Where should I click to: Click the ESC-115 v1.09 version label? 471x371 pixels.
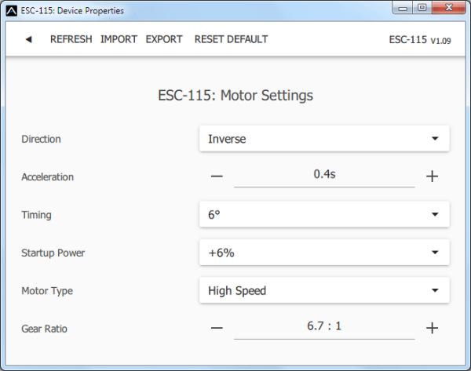tap(422, 39)
